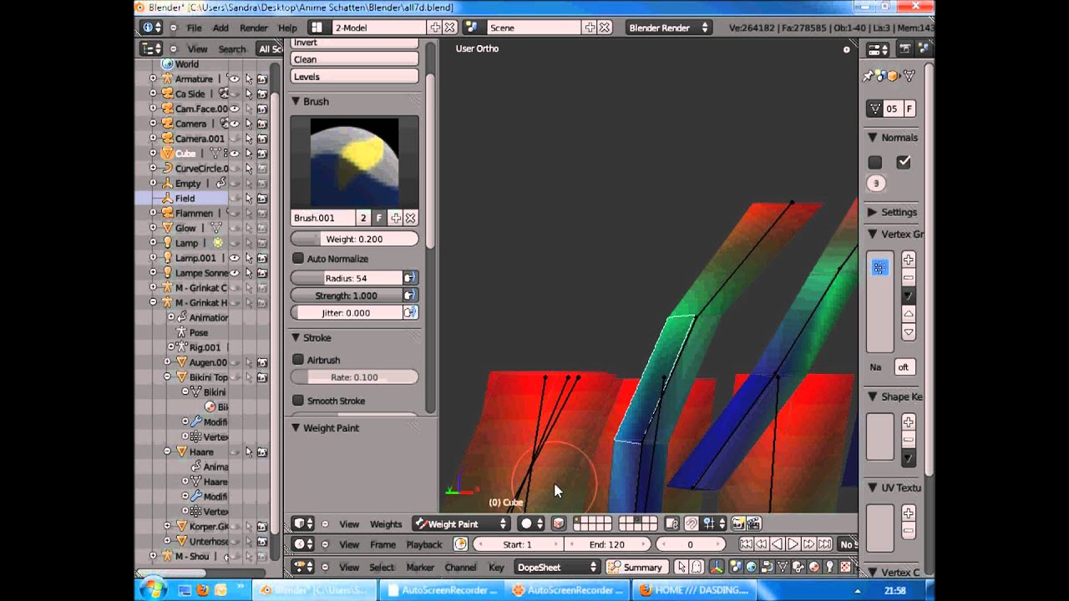Enable the Auto Normalize checkbox

point(298,259)
